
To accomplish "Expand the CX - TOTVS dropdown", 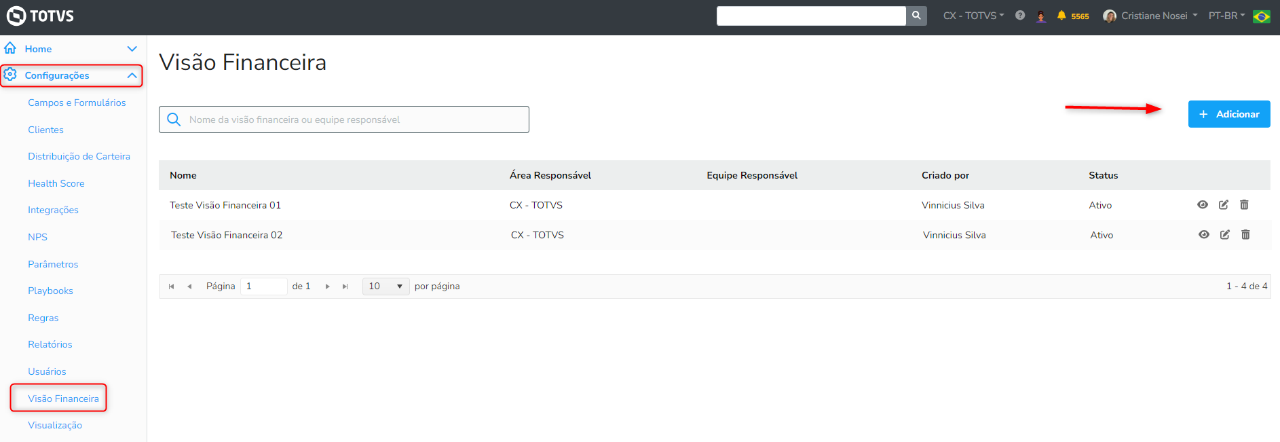I will [x=973, y=16].
